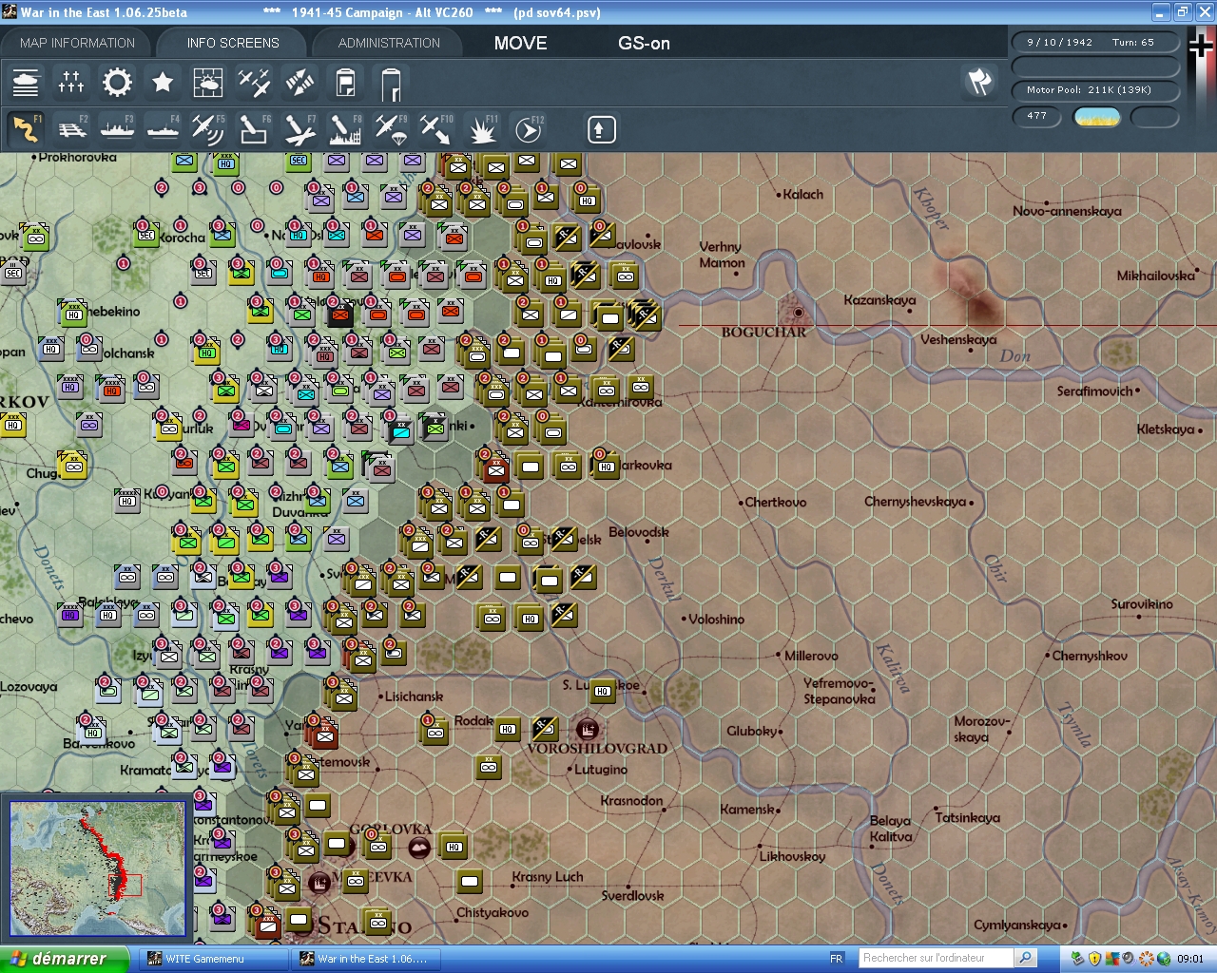Toggle the GS-on setting
Image resolution: width=1217 pixels, height=973 pixels.
644,43
